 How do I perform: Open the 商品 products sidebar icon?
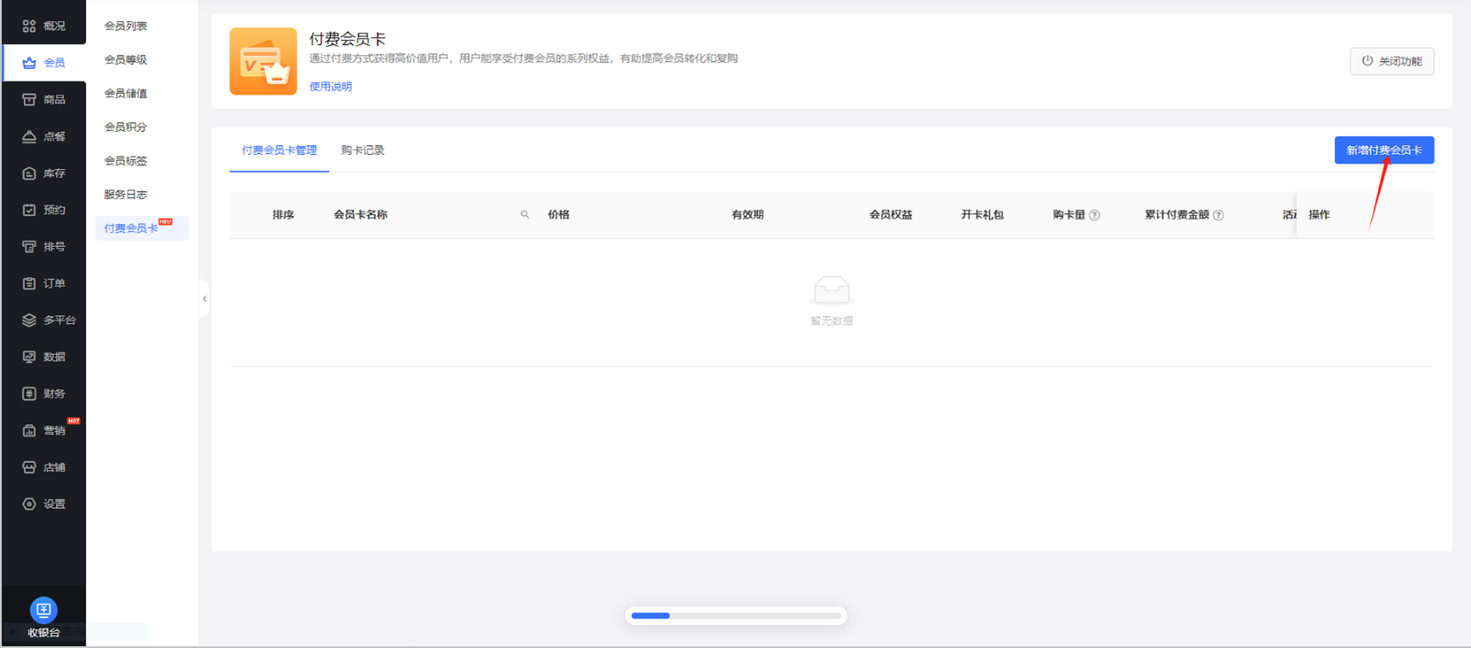pyautogui.click(x=29, y=100)
